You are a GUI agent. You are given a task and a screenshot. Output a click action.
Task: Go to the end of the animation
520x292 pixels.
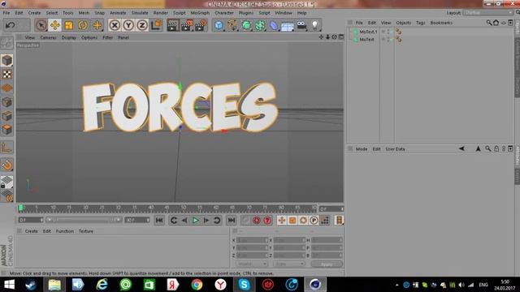pyautogui.click(x=232, y=221)
